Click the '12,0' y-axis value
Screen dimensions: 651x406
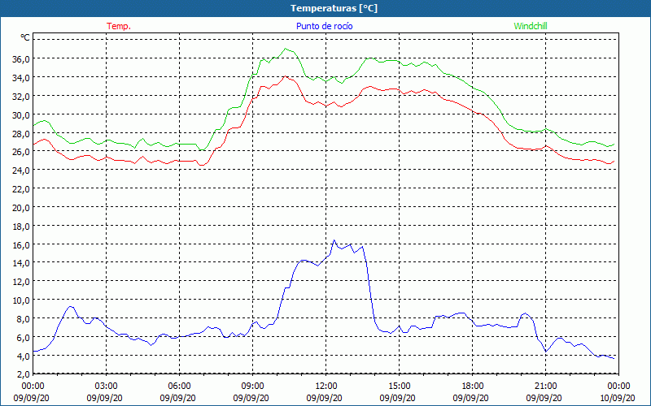click(21, 282)
